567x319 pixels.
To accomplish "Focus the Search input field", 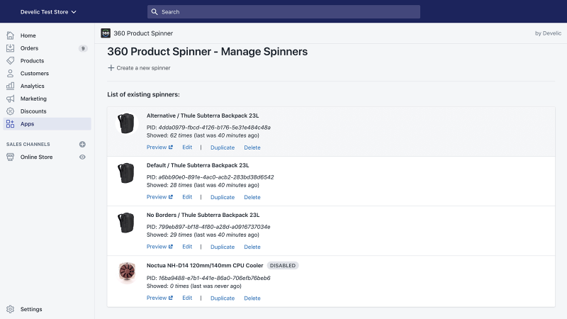I will pos(283,12).
